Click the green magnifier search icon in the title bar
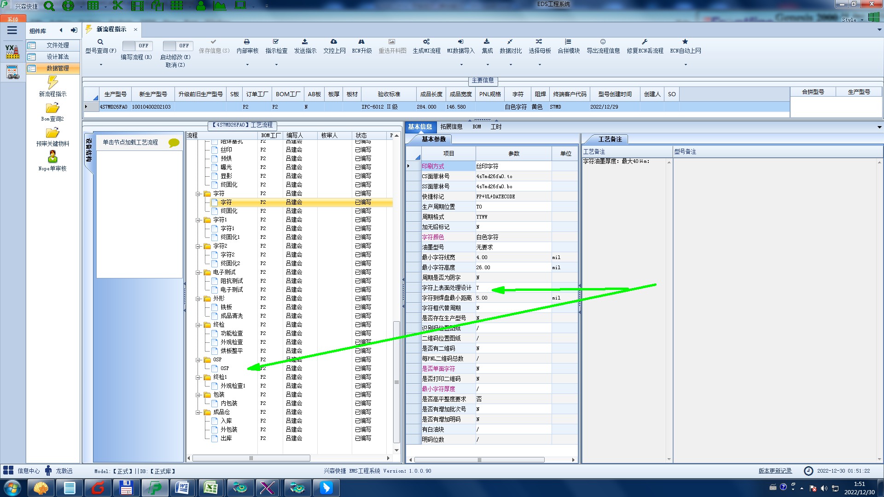This screenshot has width=884, height=497. (49, 6)
